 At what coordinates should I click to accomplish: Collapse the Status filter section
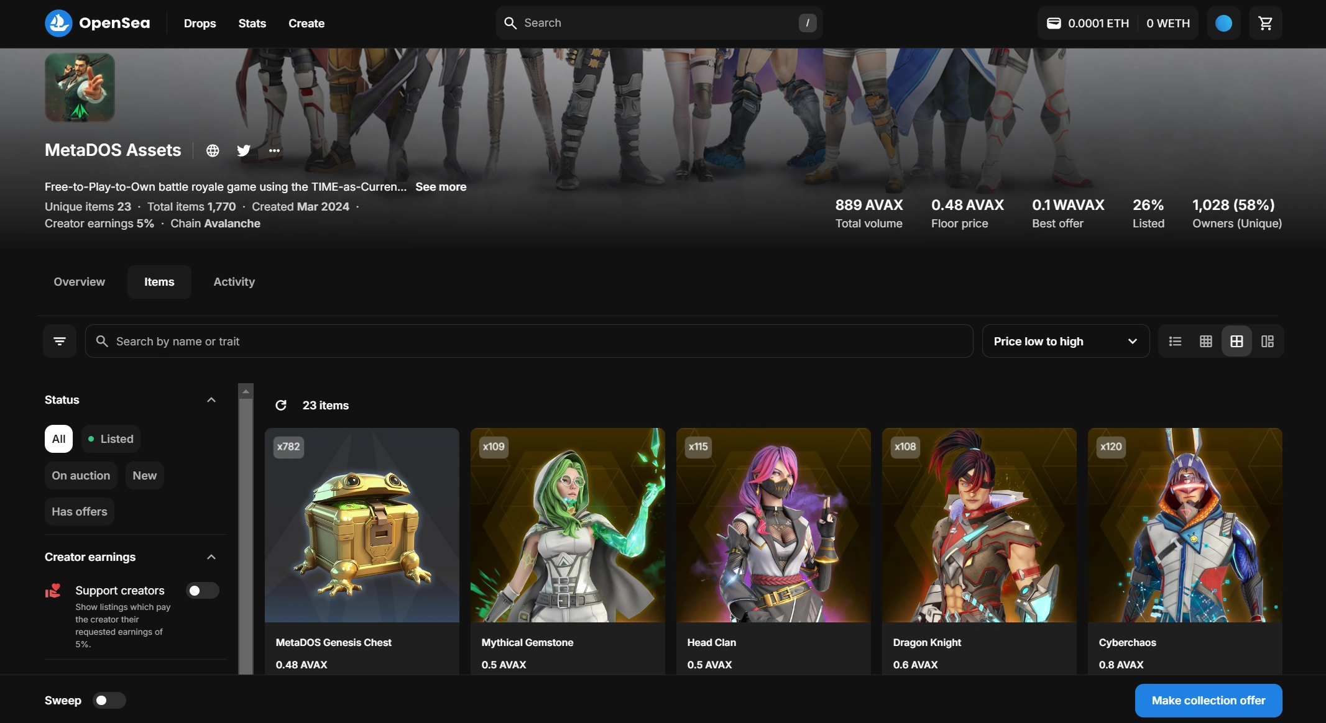[x=211, y=399]
